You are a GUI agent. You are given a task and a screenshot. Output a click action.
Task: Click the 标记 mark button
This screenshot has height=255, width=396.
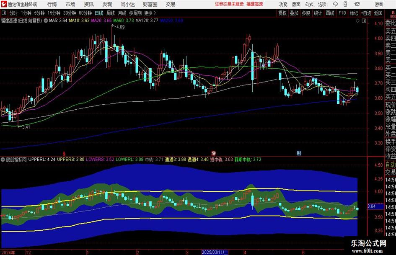354,13
